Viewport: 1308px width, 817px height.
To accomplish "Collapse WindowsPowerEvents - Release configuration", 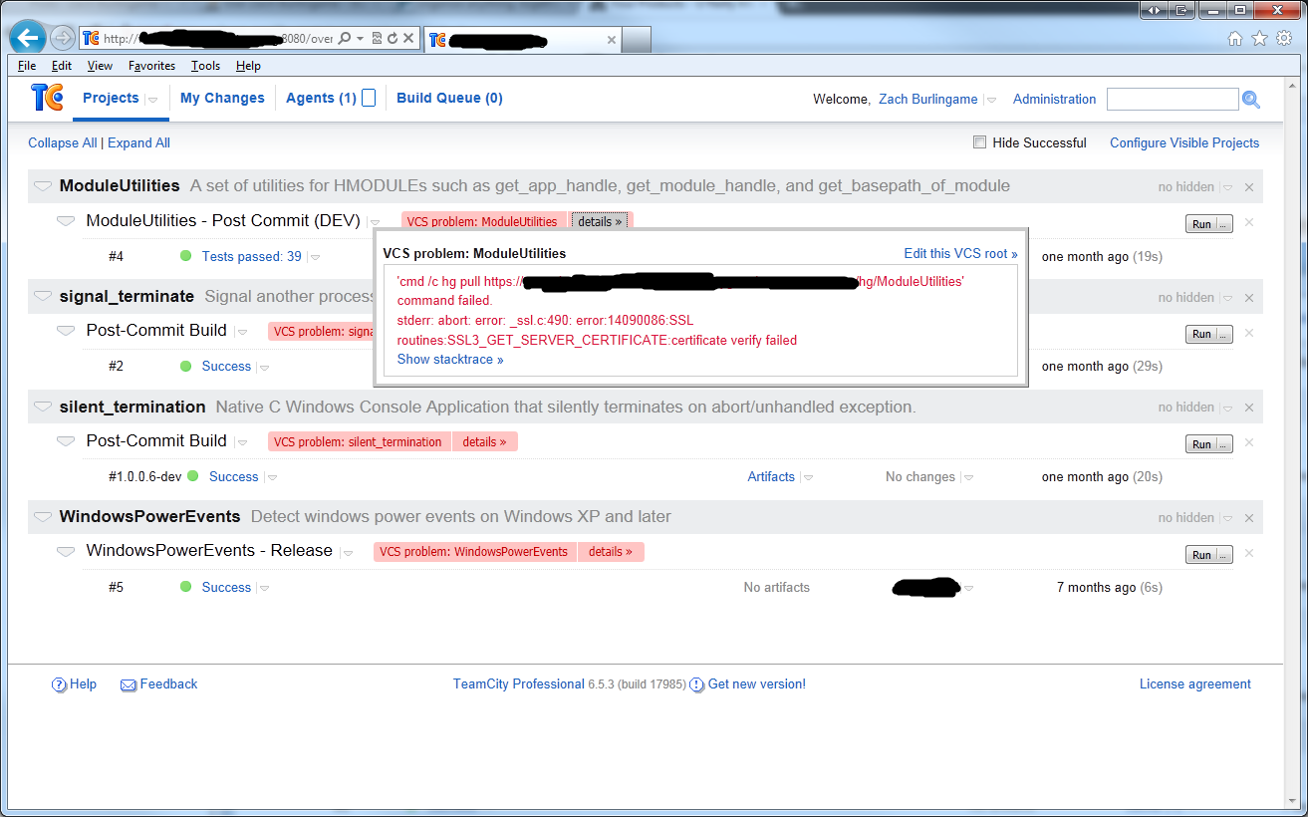I will click(66, 551).
